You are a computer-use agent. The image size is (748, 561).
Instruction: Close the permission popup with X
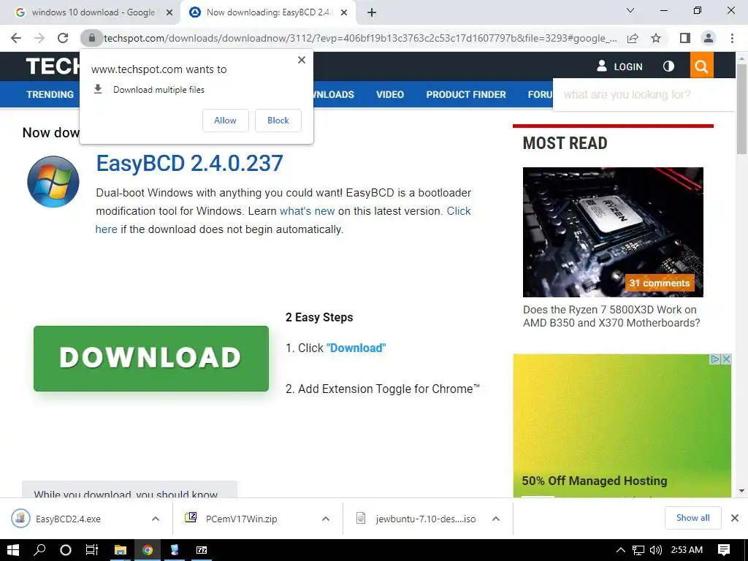(302, 60)
